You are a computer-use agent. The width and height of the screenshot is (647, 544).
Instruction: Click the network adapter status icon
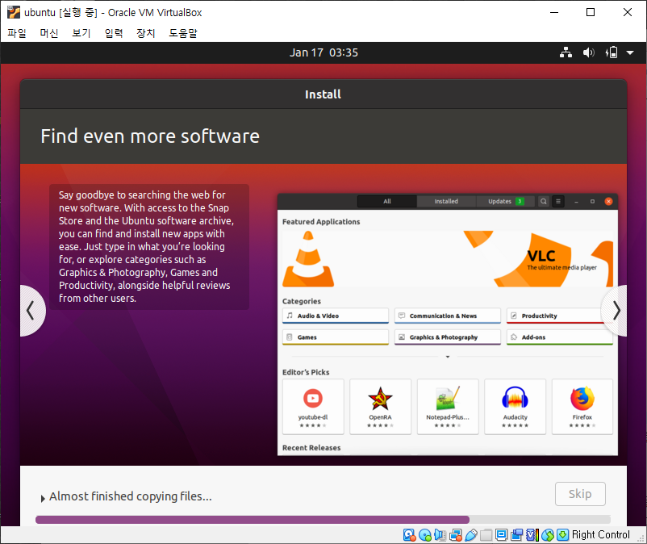coord(456,535)
